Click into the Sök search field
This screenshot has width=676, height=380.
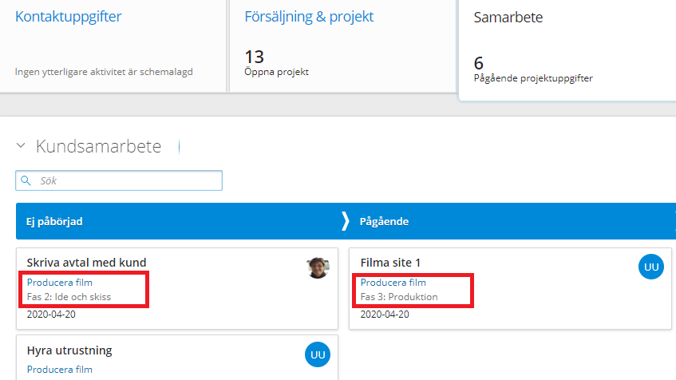(x=128, y=181)
